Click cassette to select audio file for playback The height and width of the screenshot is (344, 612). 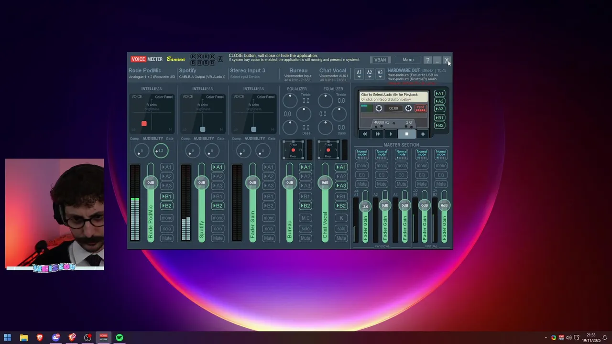pos(394,97)
